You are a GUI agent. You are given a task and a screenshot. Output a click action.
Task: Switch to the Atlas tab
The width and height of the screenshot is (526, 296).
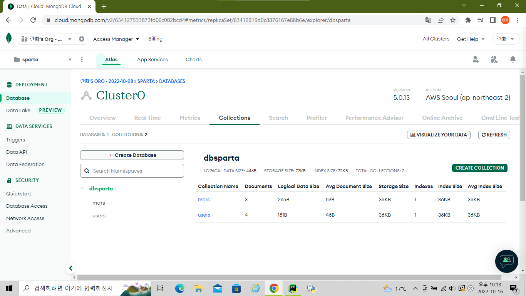pyautogui.click(x=111, y=60)
